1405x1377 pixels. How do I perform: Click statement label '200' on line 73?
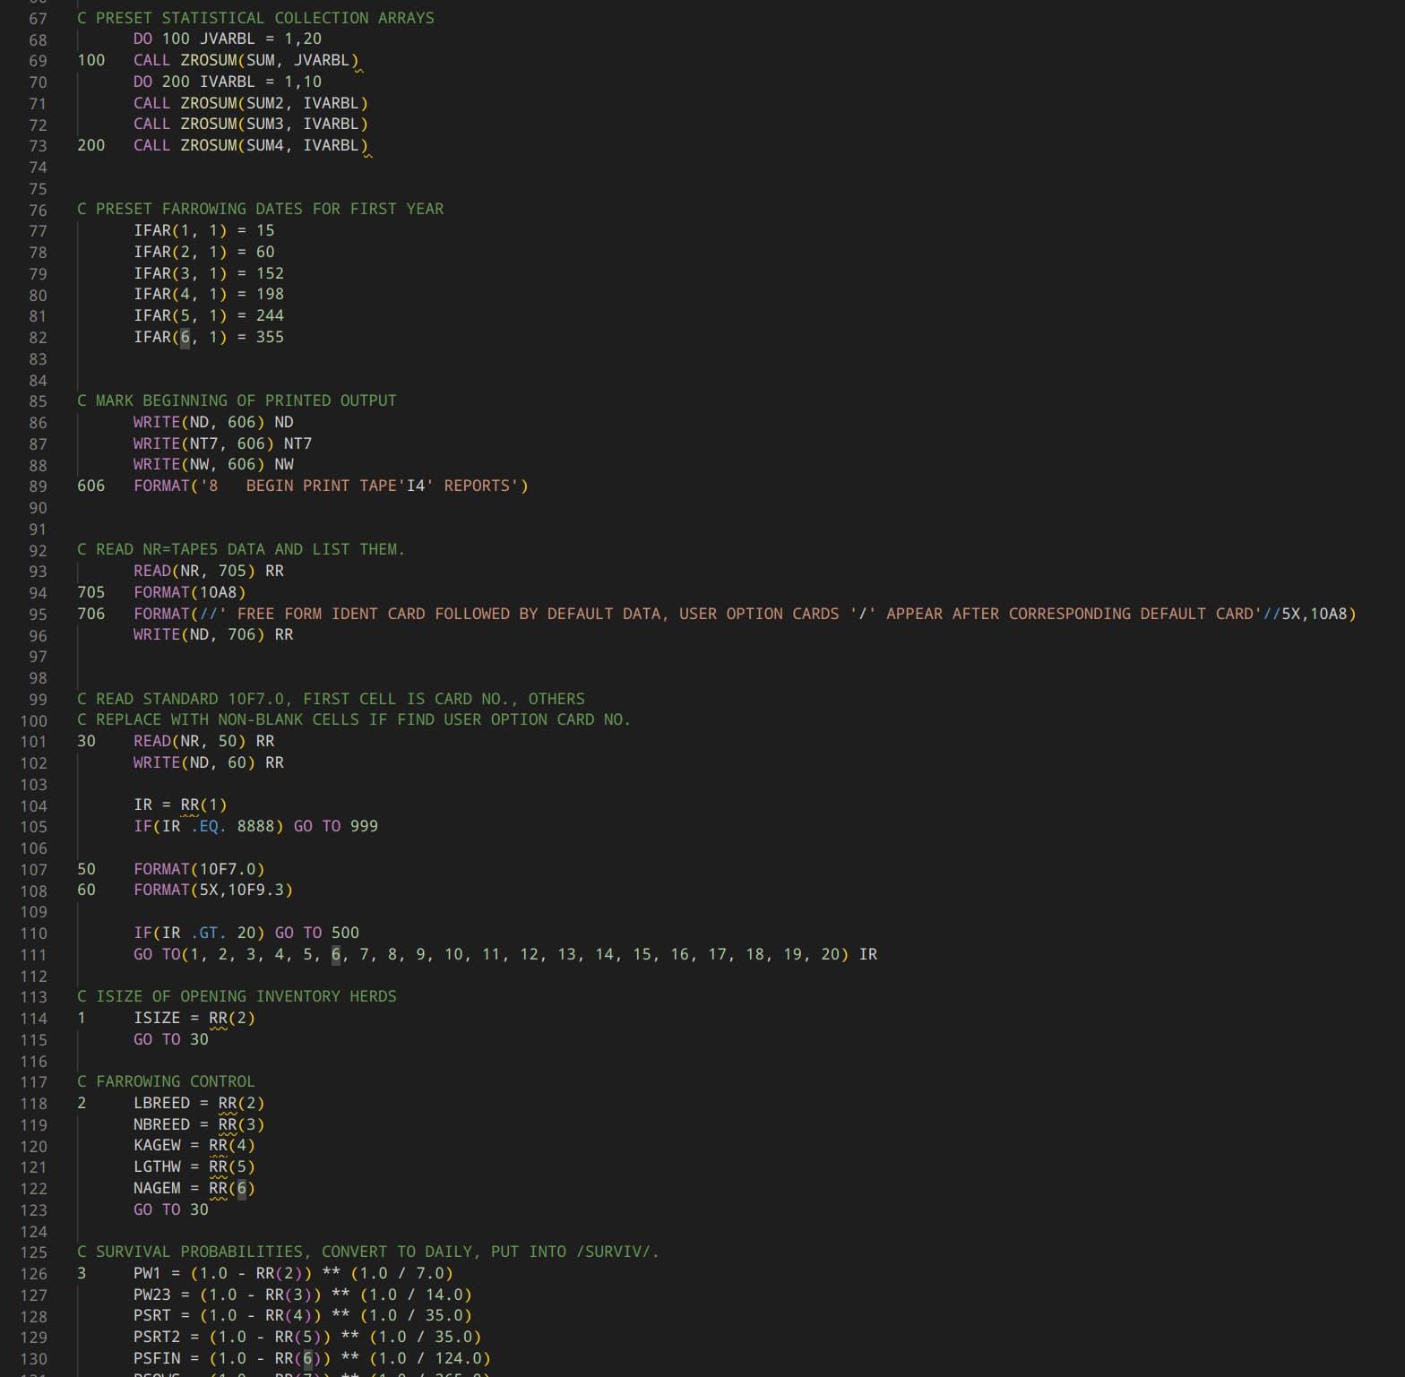pyautogui.click(x=91, y=145)
